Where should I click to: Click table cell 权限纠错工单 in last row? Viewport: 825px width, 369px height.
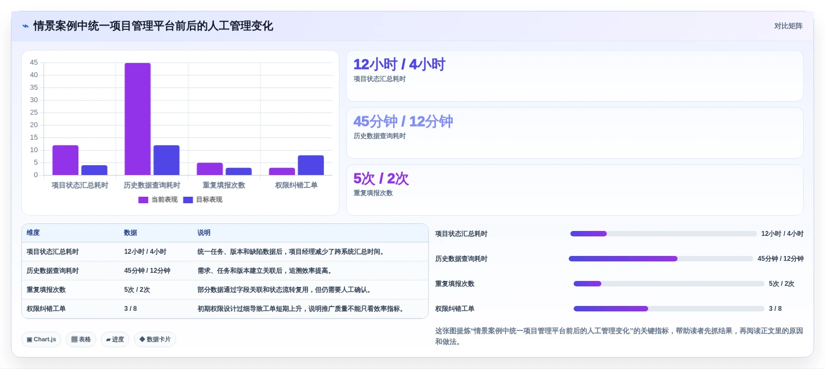tap(46, 309)
